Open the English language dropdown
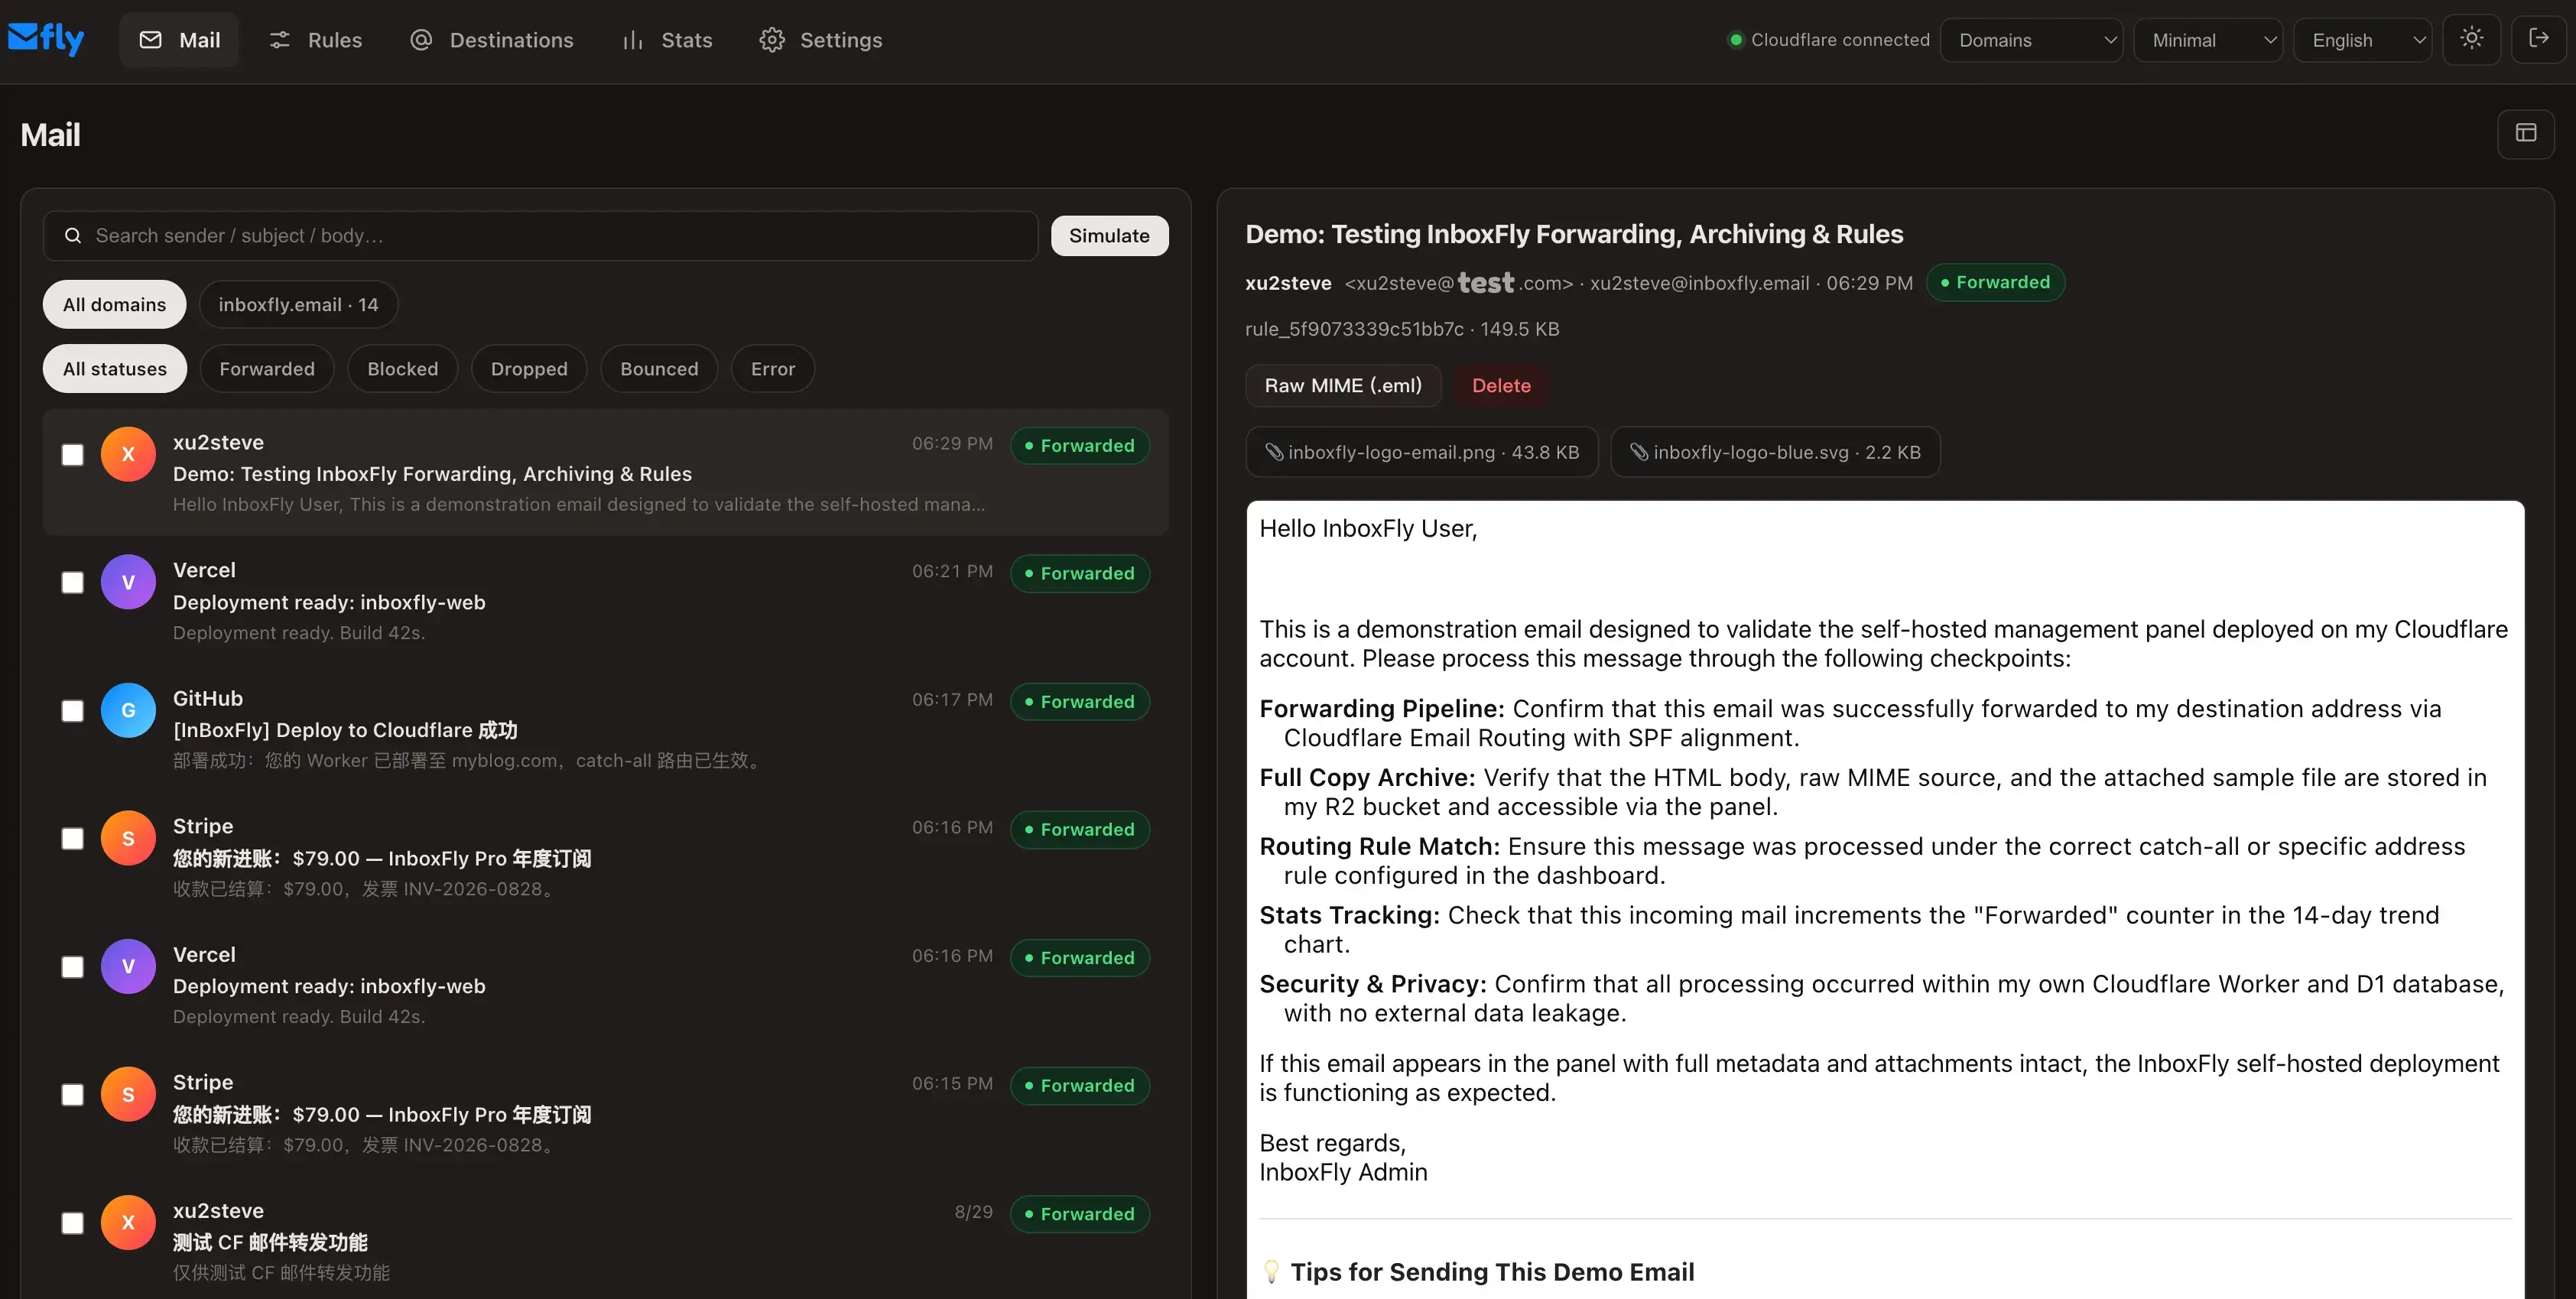 point(2362,40)
